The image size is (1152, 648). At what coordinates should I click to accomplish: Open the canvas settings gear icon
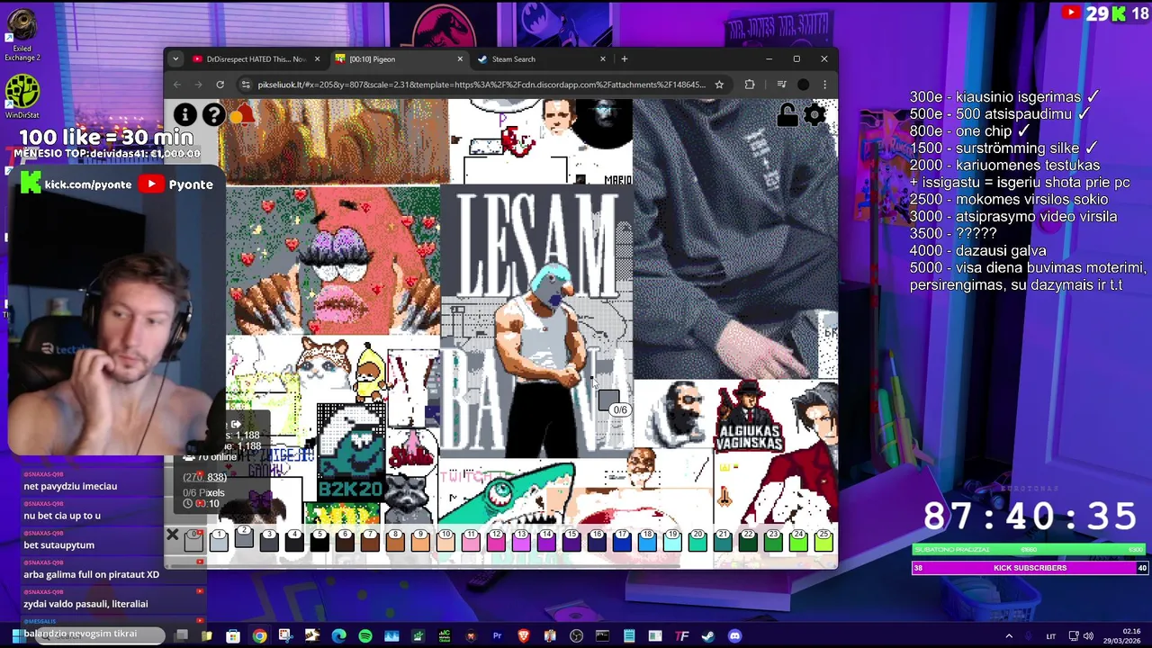(x=814, y=115)
